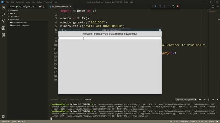Screen dimensions: 220x123
Task: Toggle Uncaught Exceptions breakpoint
Action: click(11, 25)
